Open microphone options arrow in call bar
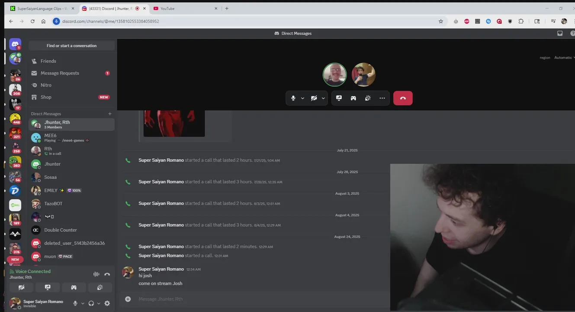Screen dimensions: 575x312 tap(302, 98)
